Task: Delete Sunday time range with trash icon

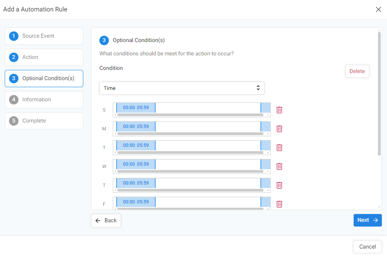Action: tap(279, 110)
